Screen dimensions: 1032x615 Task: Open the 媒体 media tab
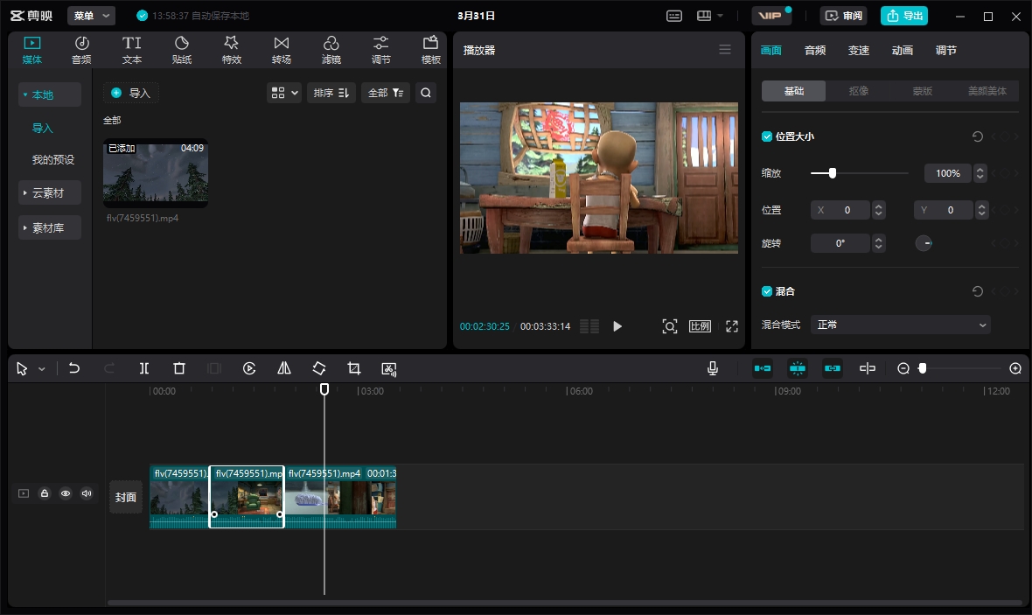(x=31, y=50)
